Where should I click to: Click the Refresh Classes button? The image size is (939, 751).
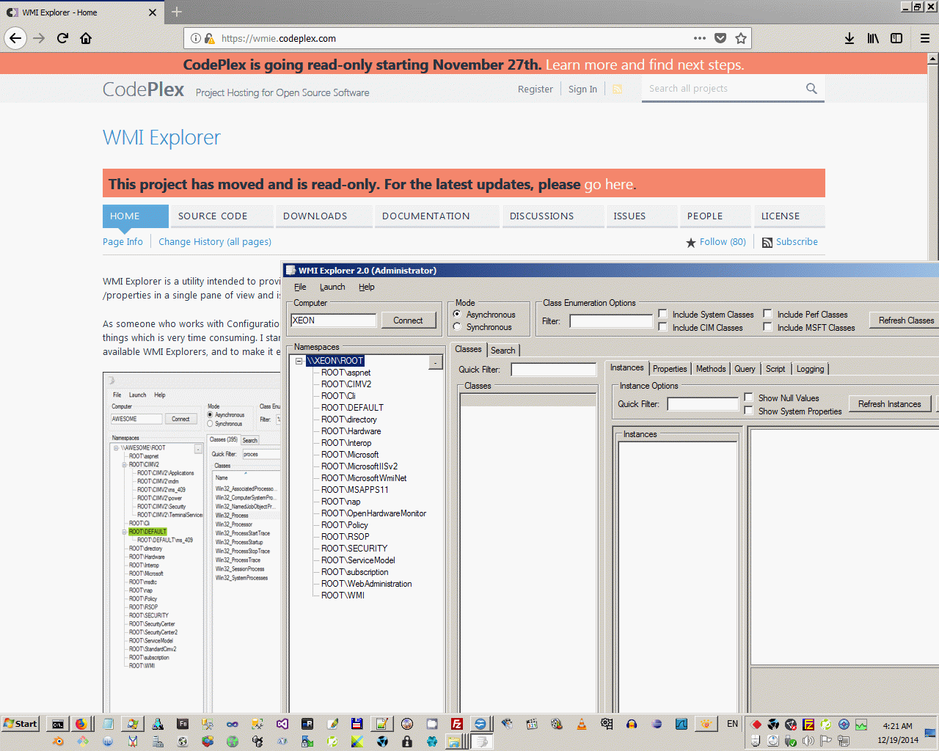[906, 320]
